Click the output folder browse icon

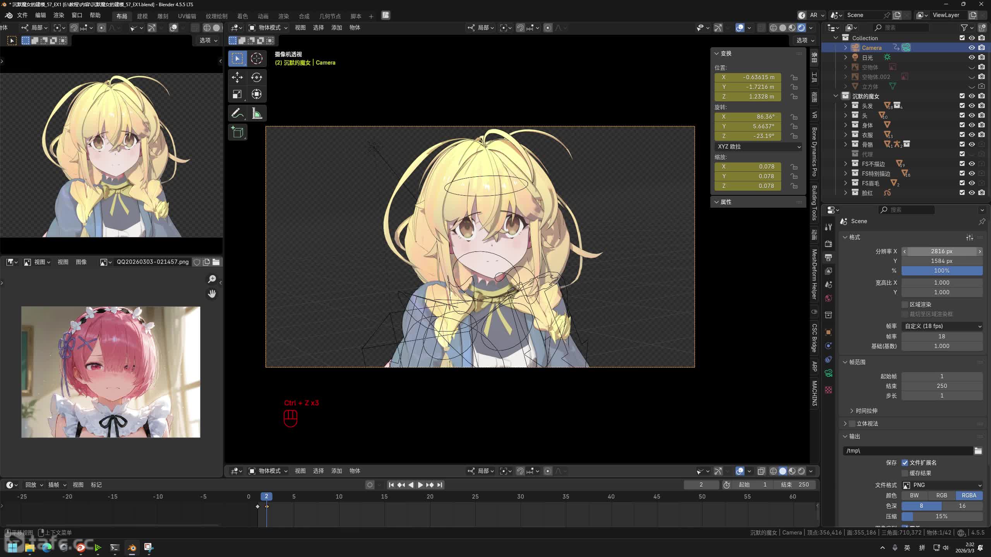978,451
